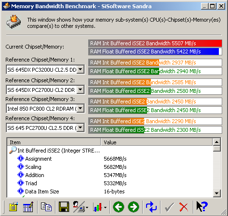Copy results with the copy icon
This screenshot has height=216, width=228.
(x=46, y=207)
